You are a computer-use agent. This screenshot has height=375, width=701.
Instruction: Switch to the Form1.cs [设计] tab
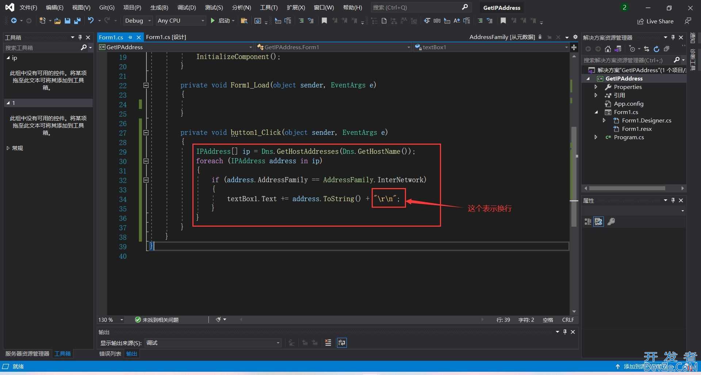coord(166,37)
